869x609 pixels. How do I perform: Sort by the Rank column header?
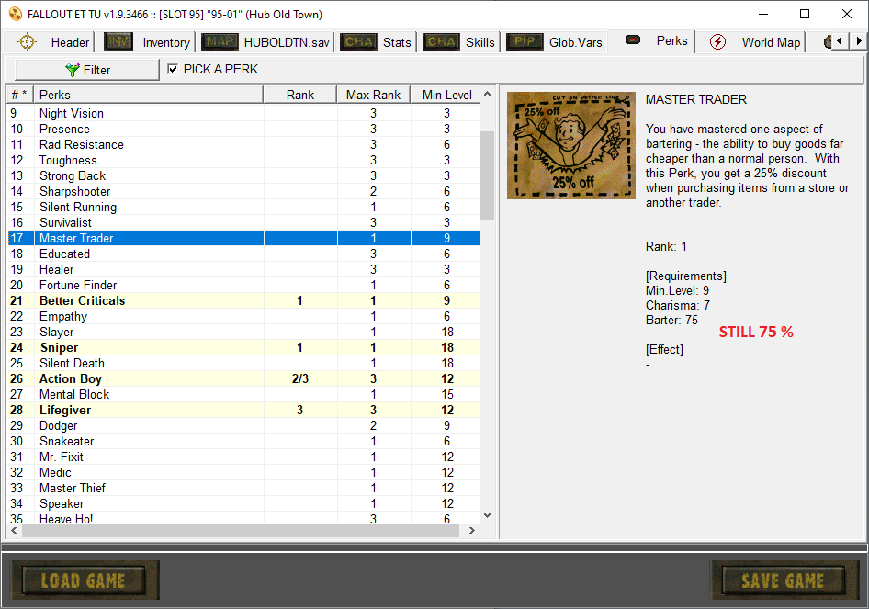(299, 95)
